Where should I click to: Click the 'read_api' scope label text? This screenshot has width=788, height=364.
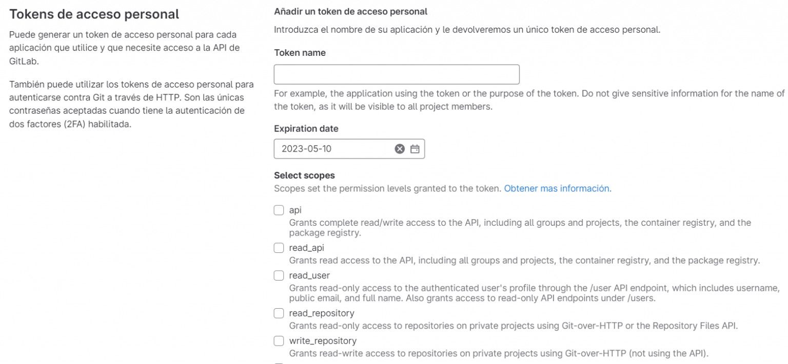click(306, 248)
